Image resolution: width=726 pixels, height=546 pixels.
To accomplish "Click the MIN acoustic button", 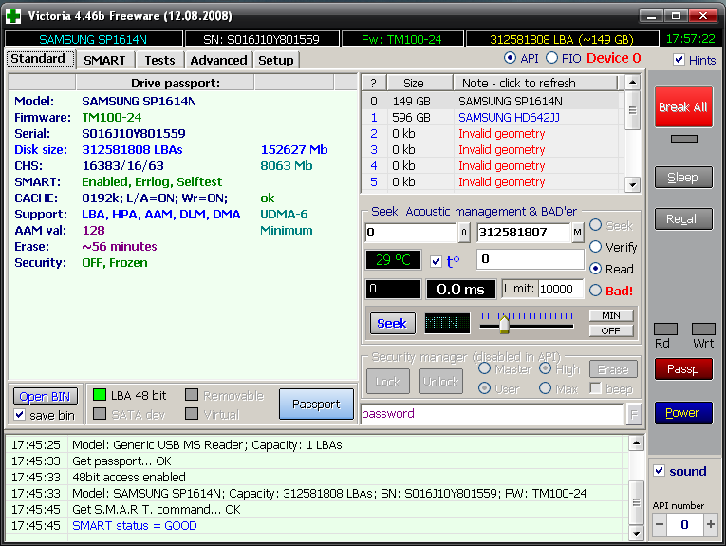I will click(x=611, y=315).
